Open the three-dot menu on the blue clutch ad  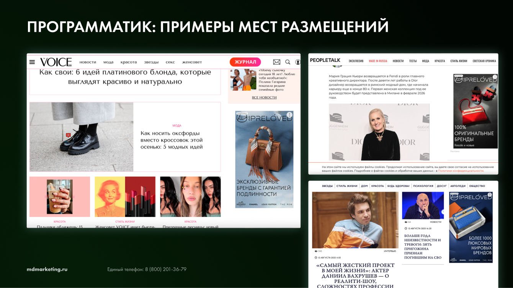(490, 195)
